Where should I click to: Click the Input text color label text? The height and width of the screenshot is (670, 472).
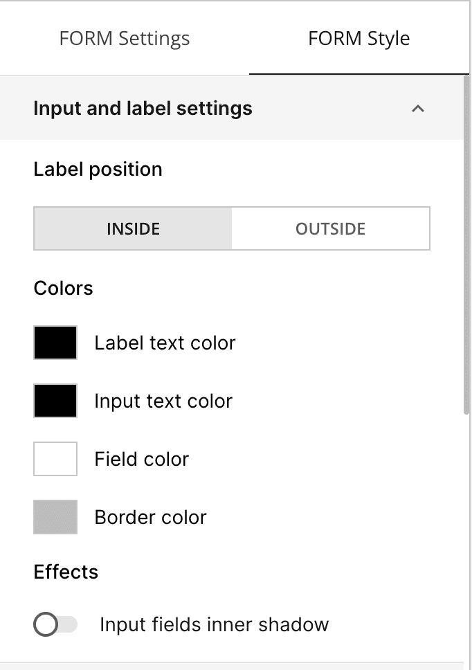[163, 400]
